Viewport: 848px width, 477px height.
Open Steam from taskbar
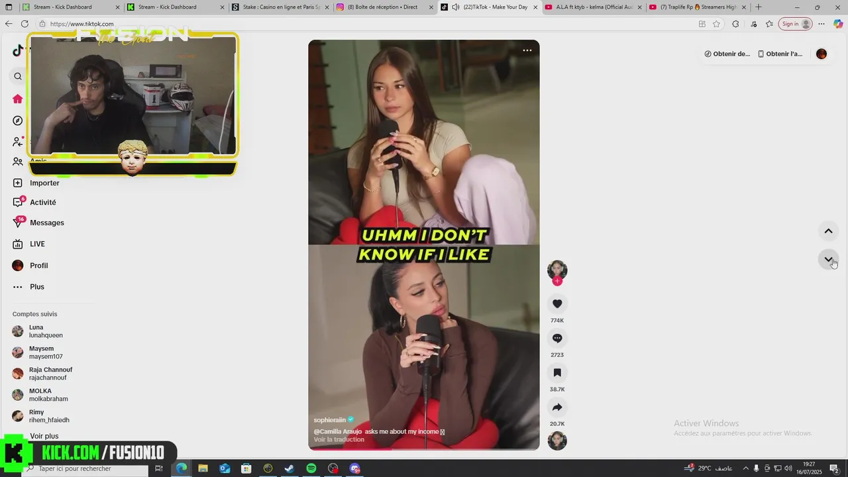pyautogui.click(x=290, y=468)
